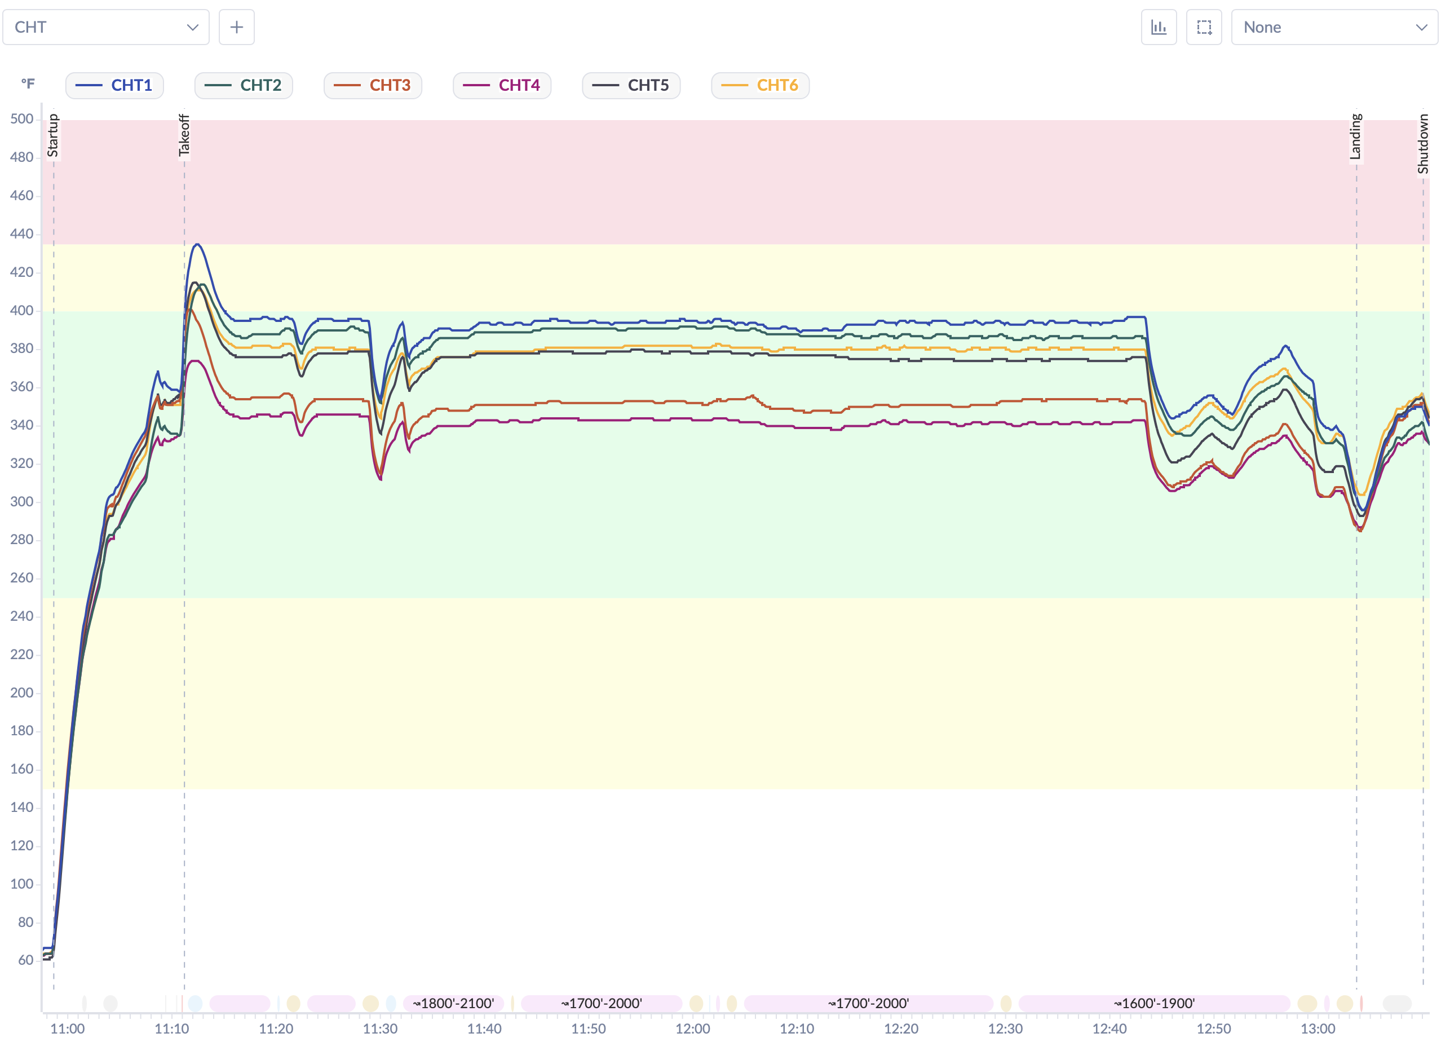Hide the CHT6 temperature trace
The height and width of the screenshot is (1042, 1441).
(760, 85)
